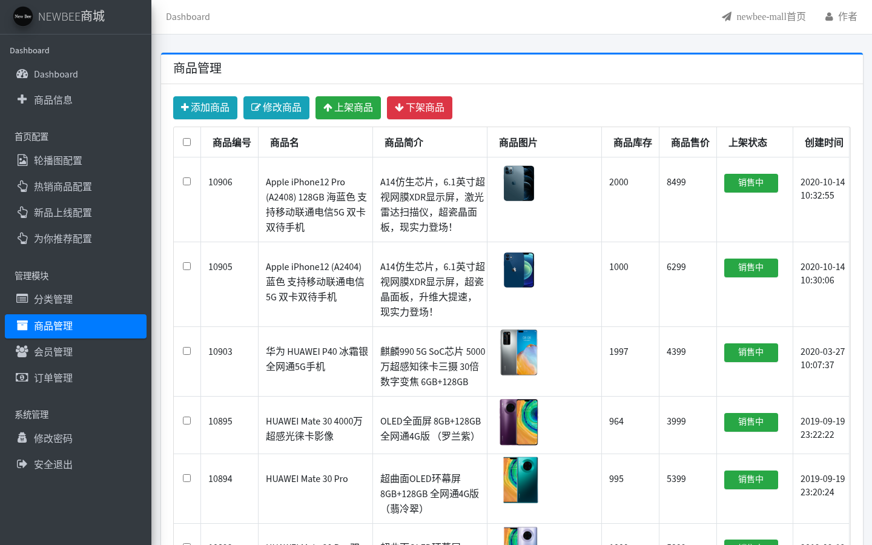Image resolution: width=872 pixels, height=545 pixels.
Task: Click the stock value 1997
Action: click(x=619, y=351)
